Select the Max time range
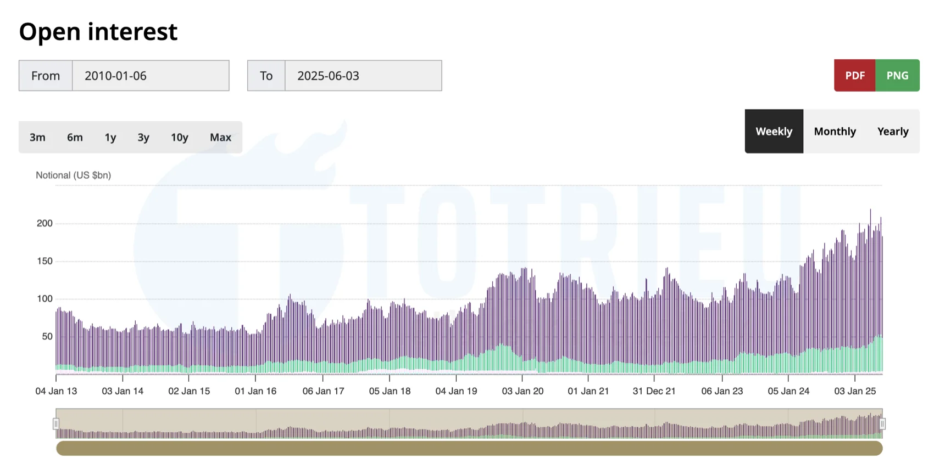This screenshot has height=475, width=934. pos(220,137)
